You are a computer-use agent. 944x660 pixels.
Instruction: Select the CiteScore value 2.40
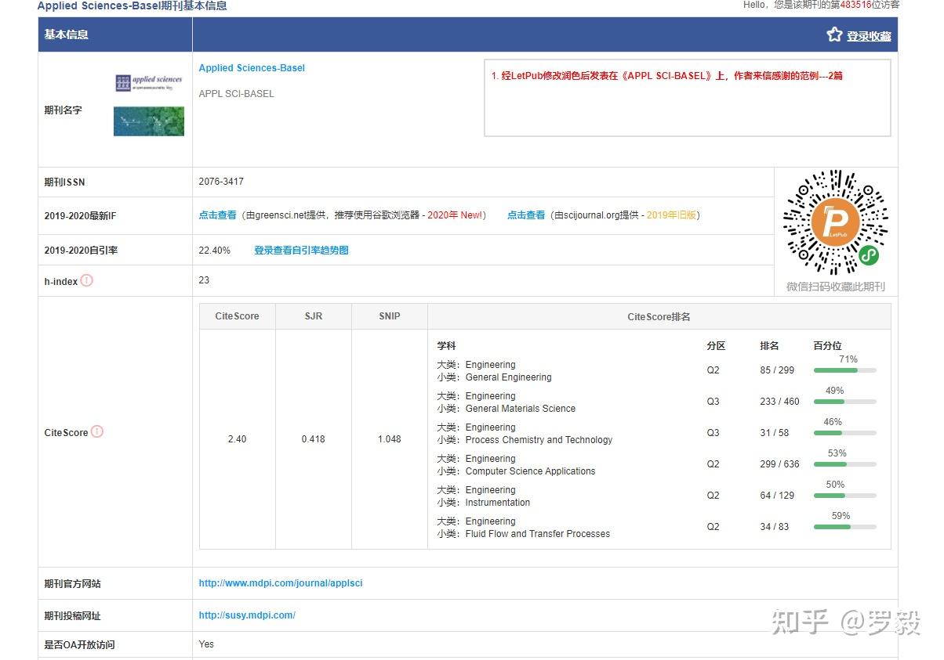(x=237, y=439)
